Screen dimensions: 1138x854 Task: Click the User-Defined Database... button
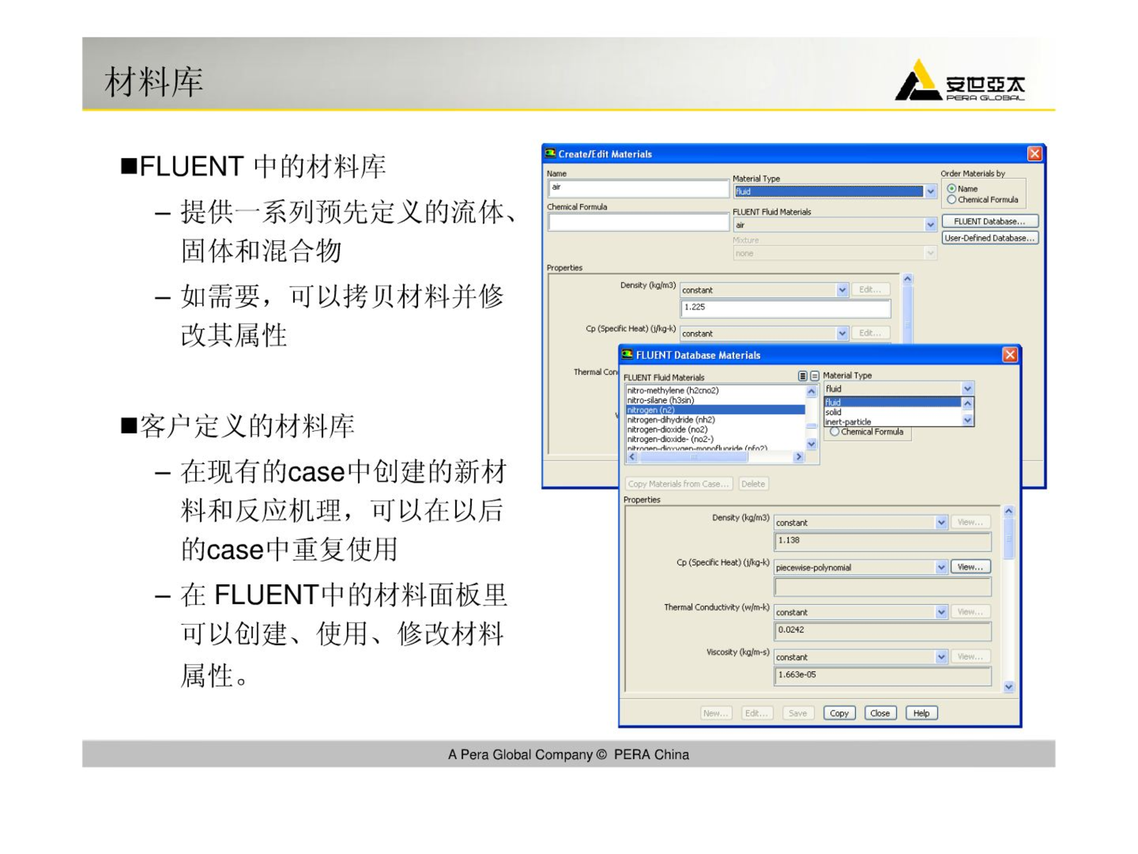point(990,238)
